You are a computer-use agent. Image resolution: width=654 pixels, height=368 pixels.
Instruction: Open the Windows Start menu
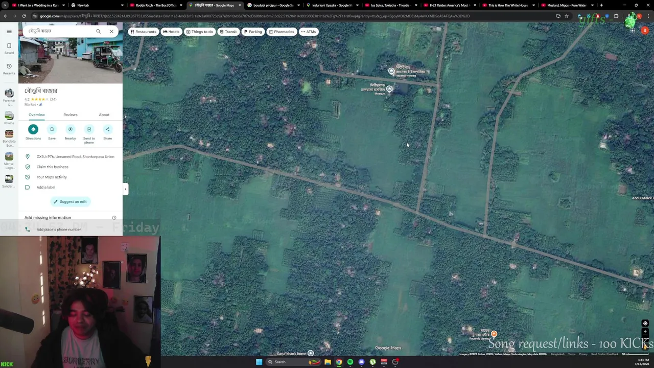click(x=259, y=362)
